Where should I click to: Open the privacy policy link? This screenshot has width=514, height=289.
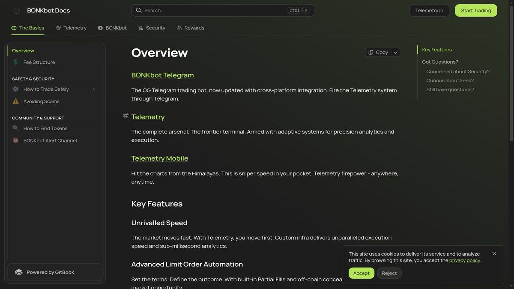(465, 260)
